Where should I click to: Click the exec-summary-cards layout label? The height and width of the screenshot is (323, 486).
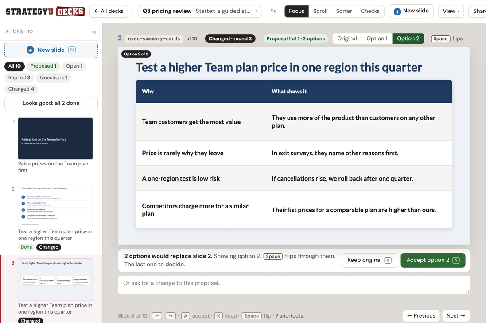pos(154,38)
